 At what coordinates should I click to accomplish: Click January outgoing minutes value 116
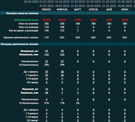(46, 54)
